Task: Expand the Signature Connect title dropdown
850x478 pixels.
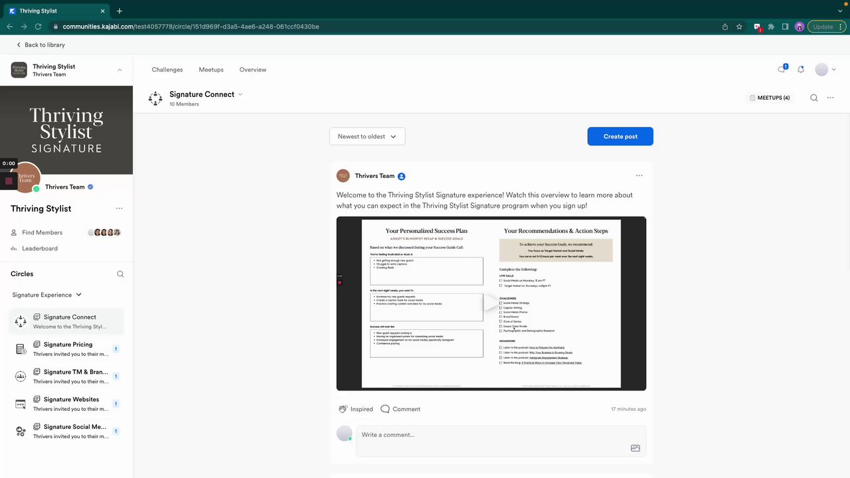Action: point(240,94)
